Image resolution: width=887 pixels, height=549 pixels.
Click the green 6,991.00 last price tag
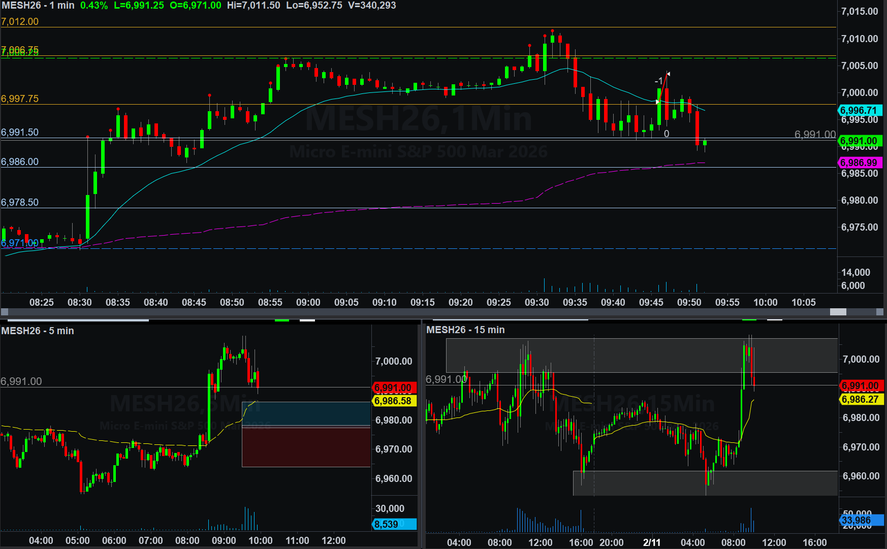(x=859, y=141)
